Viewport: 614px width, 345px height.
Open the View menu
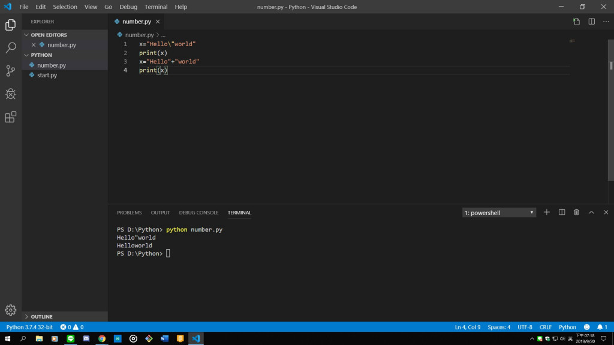pos(91,7)
